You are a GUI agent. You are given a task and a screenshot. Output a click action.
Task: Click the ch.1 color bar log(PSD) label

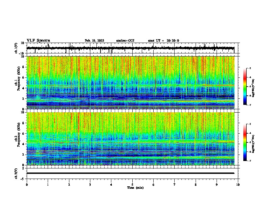pyautogui.click(x=253, y=88)
